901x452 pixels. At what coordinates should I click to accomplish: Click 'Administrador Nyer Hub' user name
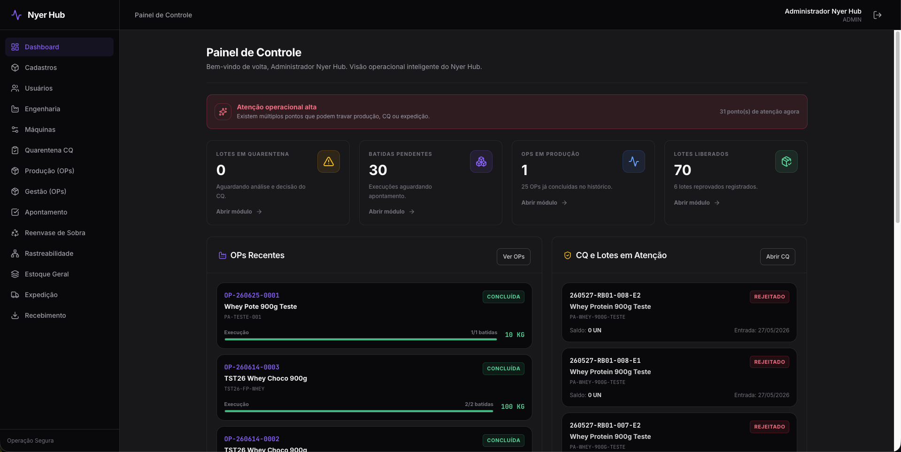tap(823, 11)
